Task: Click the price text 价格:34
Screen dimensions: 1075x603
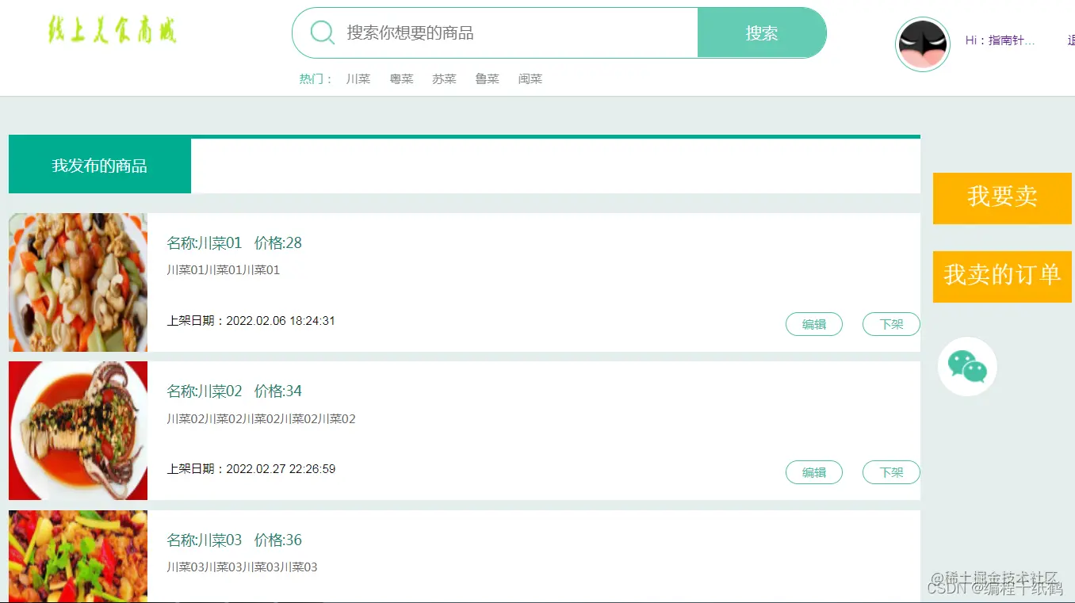Action: 278,391
